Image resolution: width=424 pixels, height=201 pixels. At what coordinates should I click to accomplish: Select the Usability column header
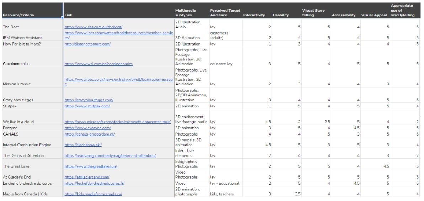pos(286,11)
